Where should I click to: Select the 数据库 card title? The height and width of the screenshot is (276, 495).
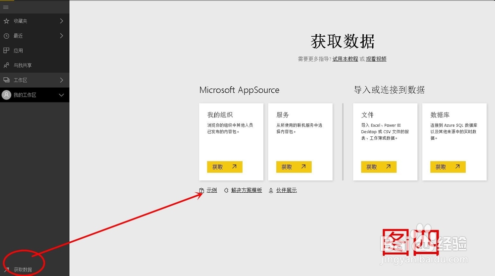click(x=440, y=115)
